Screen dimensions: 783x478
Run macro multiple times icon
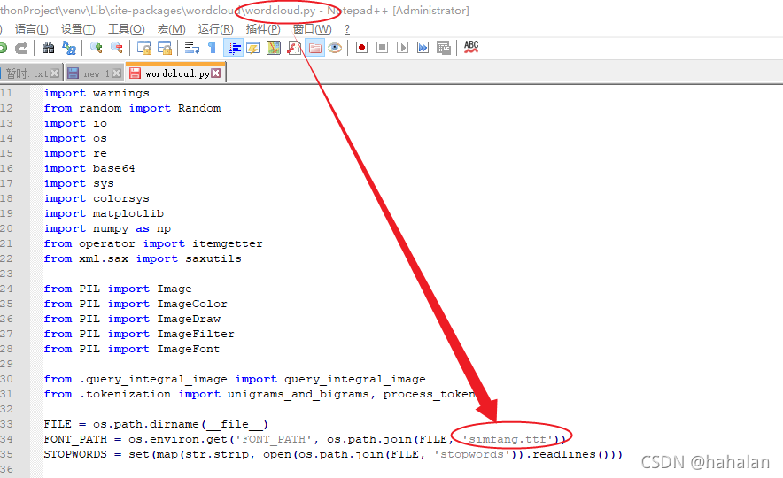423,48
